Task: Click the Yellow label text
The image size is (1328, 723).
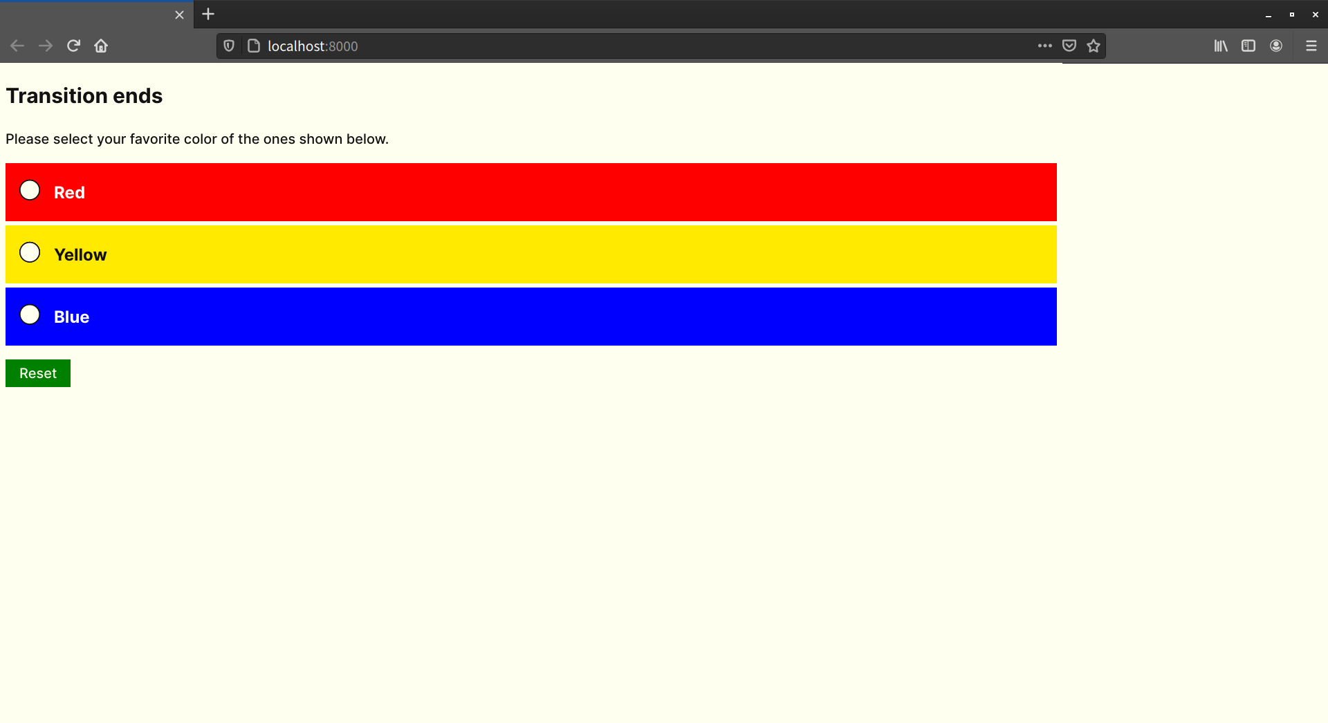Action: tap(80, 255)
